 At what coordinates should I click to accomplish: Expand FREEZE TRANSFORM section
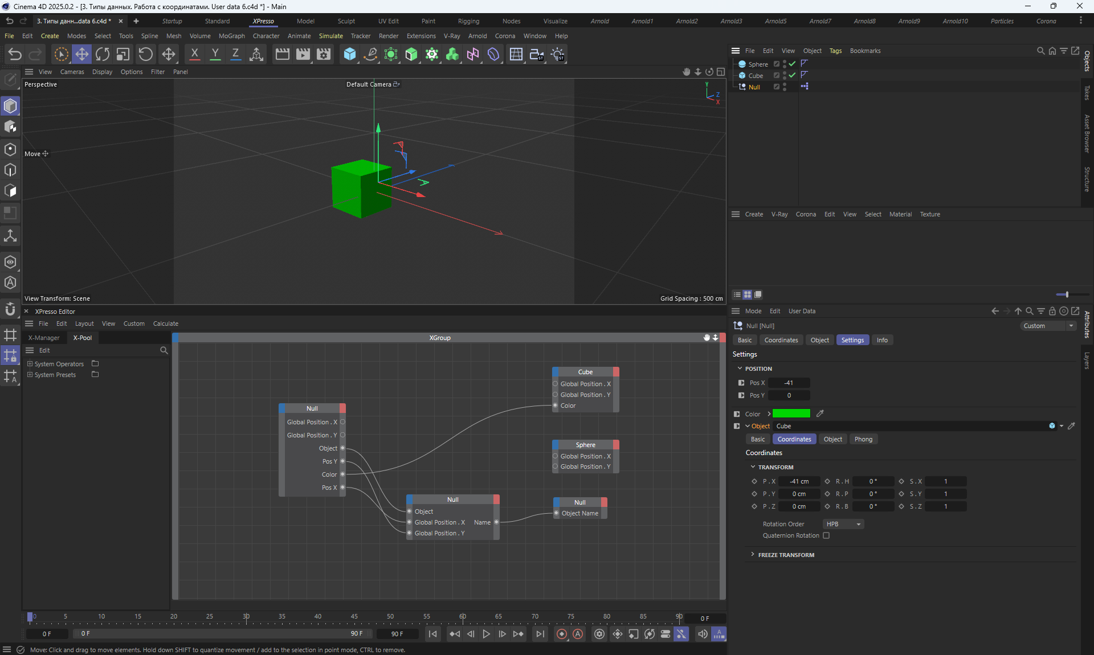753,555
